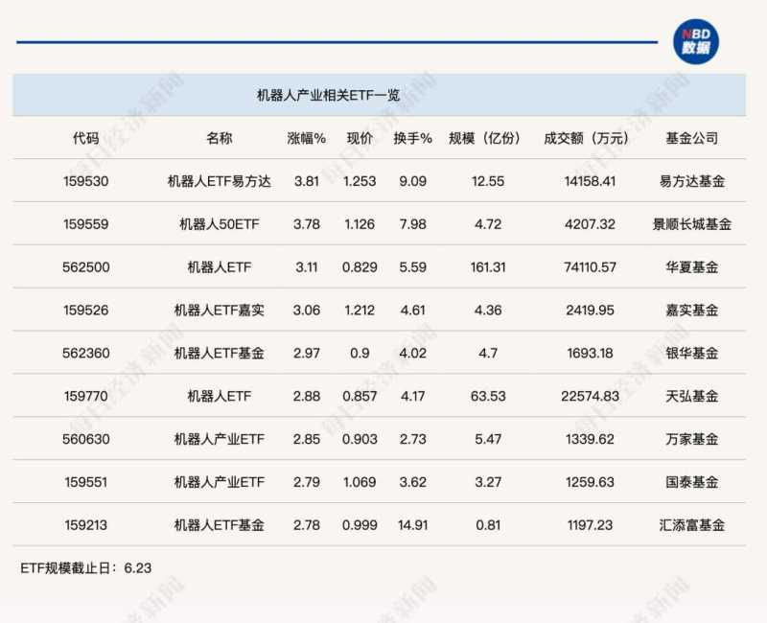Select turnover value 14158.41

tap(590, 181)
